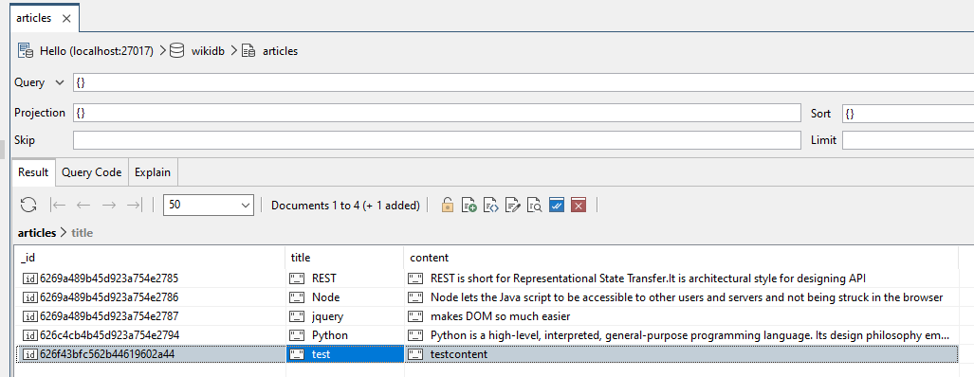Select the Python title cell

click(x=345, y=335)
